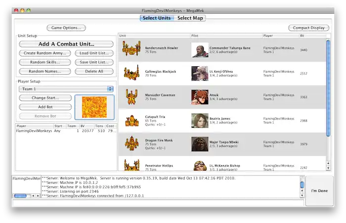
Task: Toggle Compact Display view
Action: 309,28
